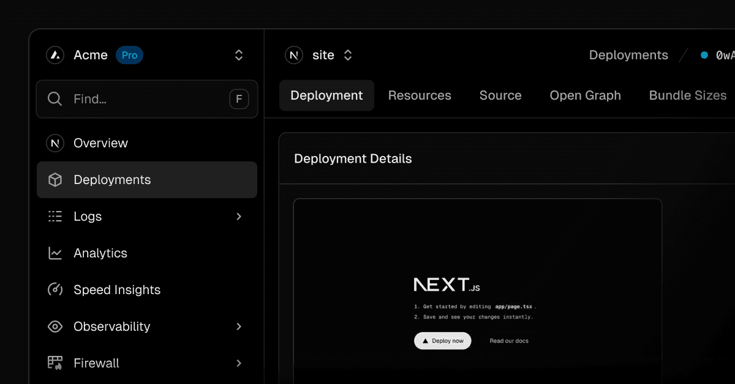Click the search magnifier icon

(x=55, y=99)
